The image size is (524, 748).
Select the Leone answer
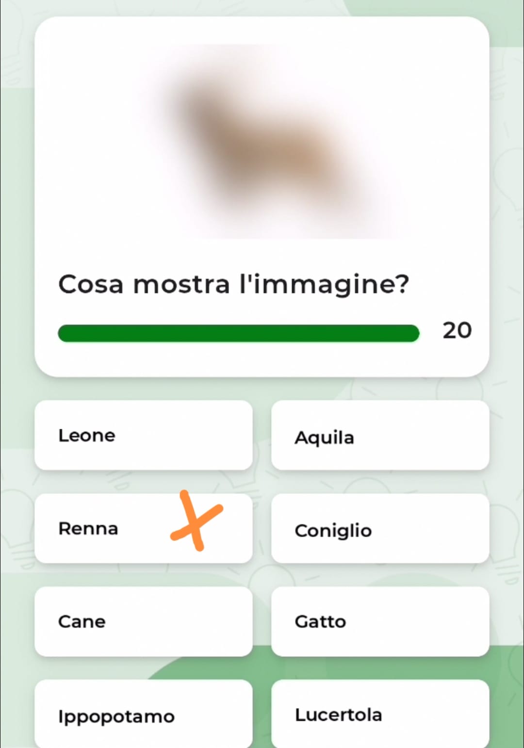point(143,435)
